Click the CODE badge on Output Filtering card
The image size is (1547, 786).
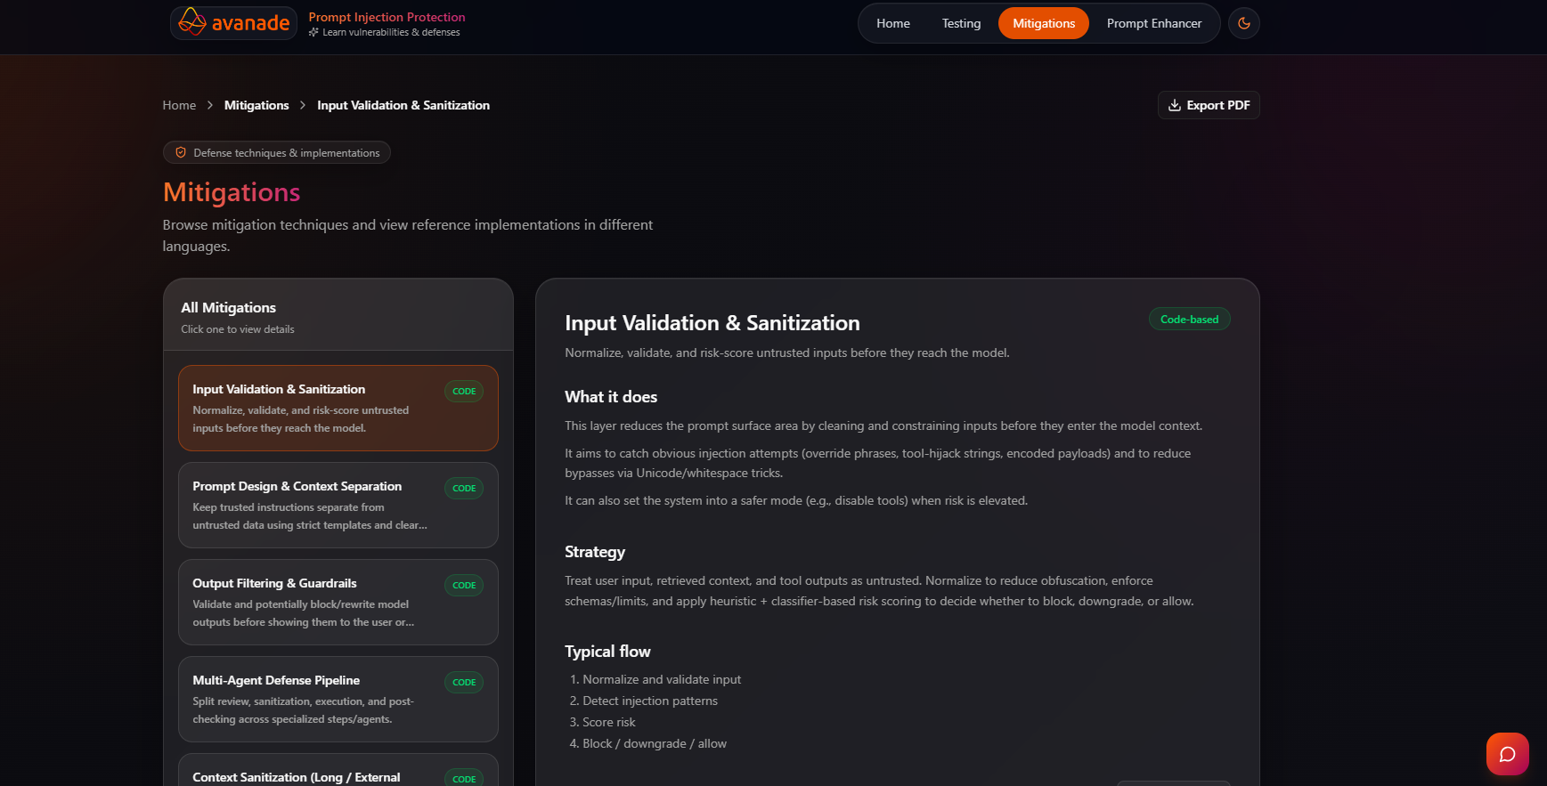464,585
